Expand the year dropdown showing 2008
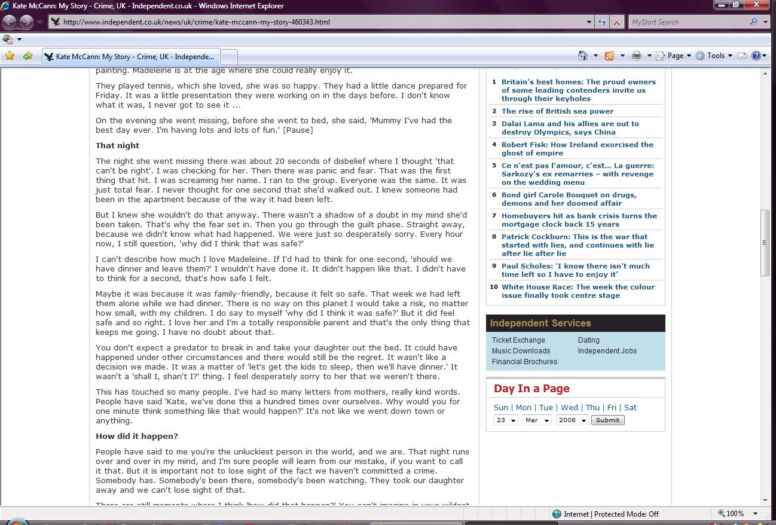 tap(572, 420)
